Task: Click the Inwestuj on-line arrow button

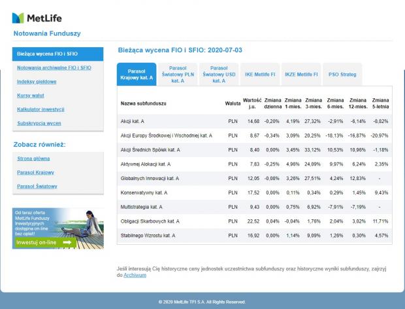Action: point(46,242)
